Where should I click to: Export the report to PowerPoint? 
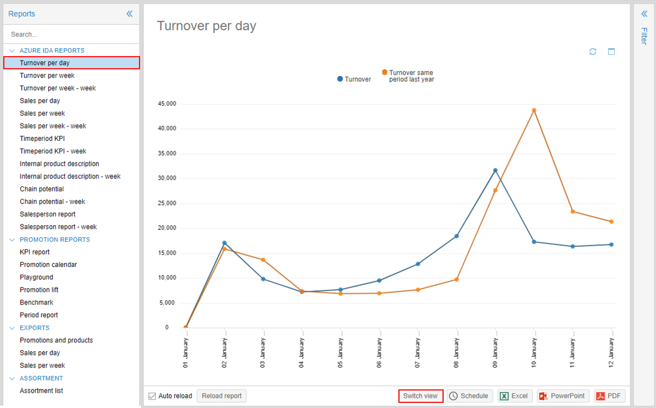click(563, 396)
